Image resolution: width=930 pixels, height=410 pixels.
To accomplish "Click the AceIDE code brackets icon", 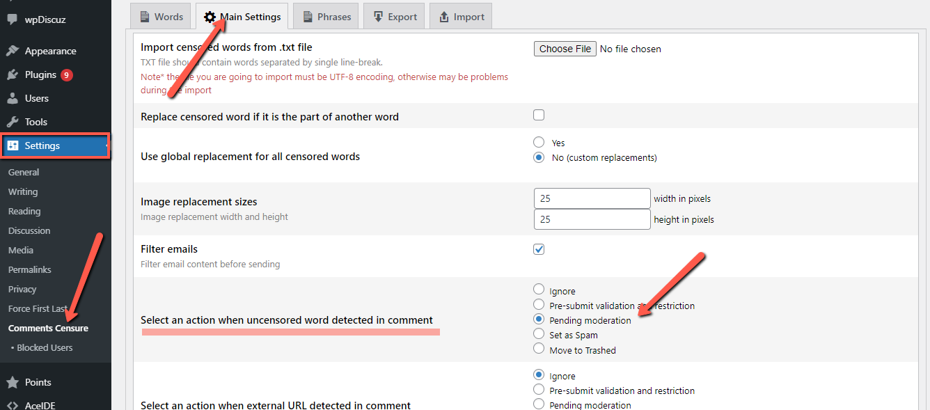I will coord(13,405).
